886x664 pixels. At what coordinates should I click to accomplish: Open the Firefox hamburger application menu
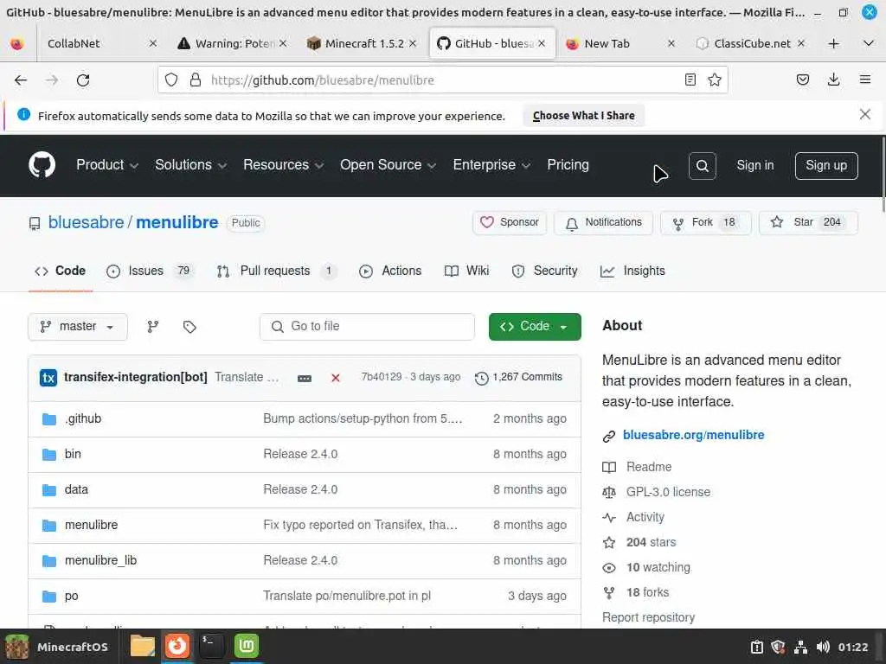[864, 80]
